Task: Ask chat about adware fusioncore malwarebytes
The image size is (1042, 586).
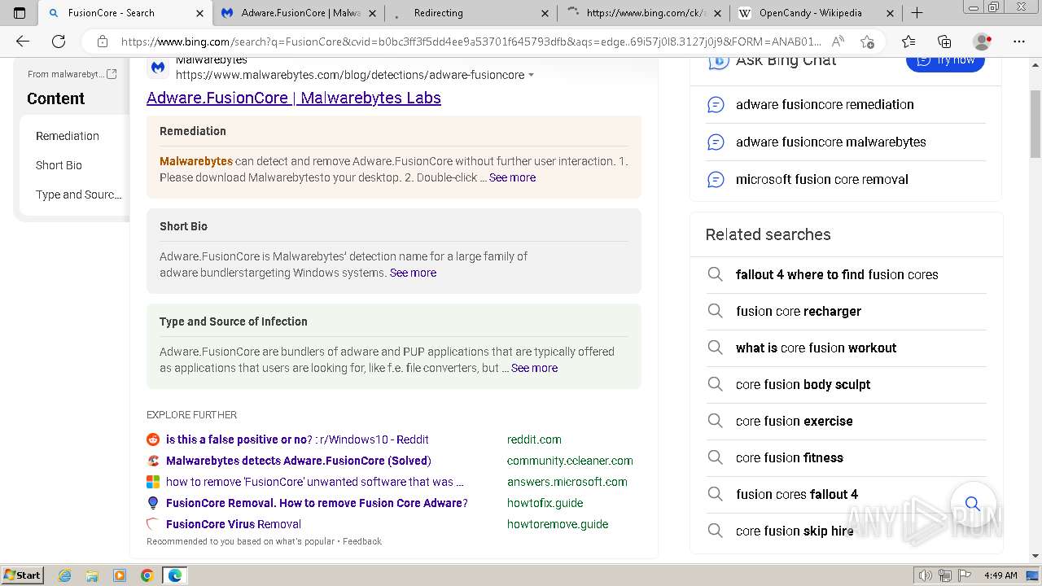Action: click(x=831, y=142)
